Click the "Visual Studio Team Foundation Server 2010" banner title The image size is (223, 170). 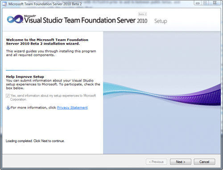(86, 20)
